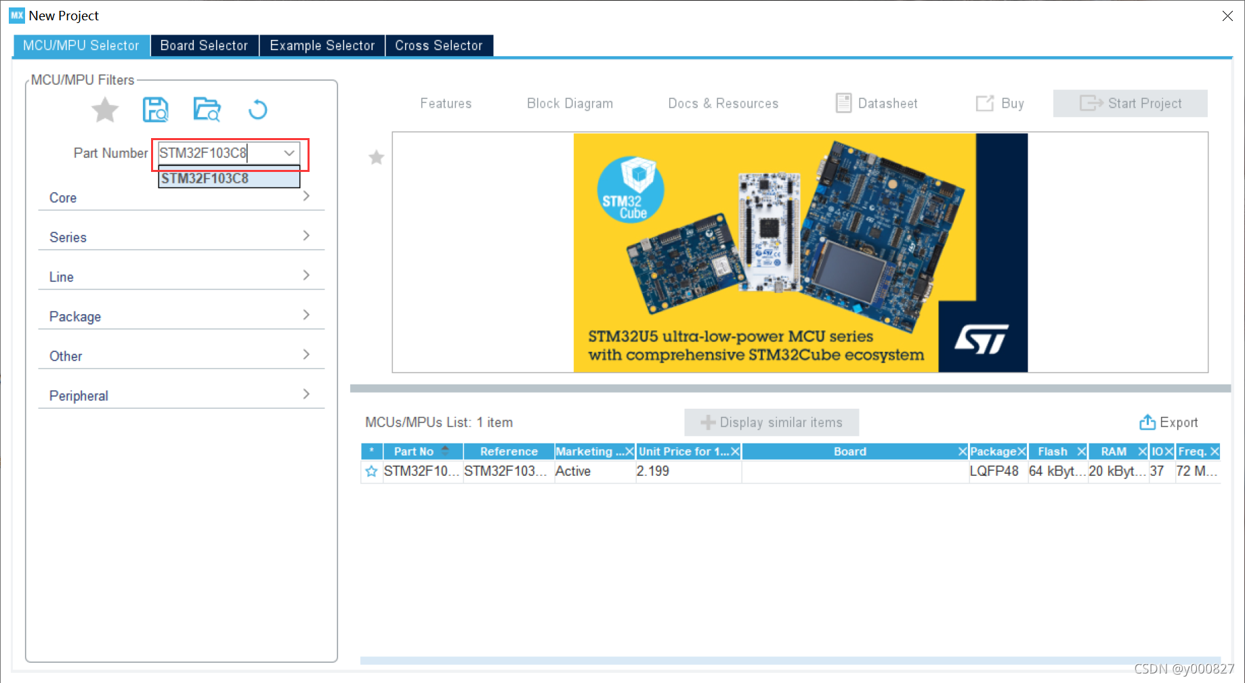Click Display similar items
This screenshot has height=683, width=1245.
(x=772, y=422)
